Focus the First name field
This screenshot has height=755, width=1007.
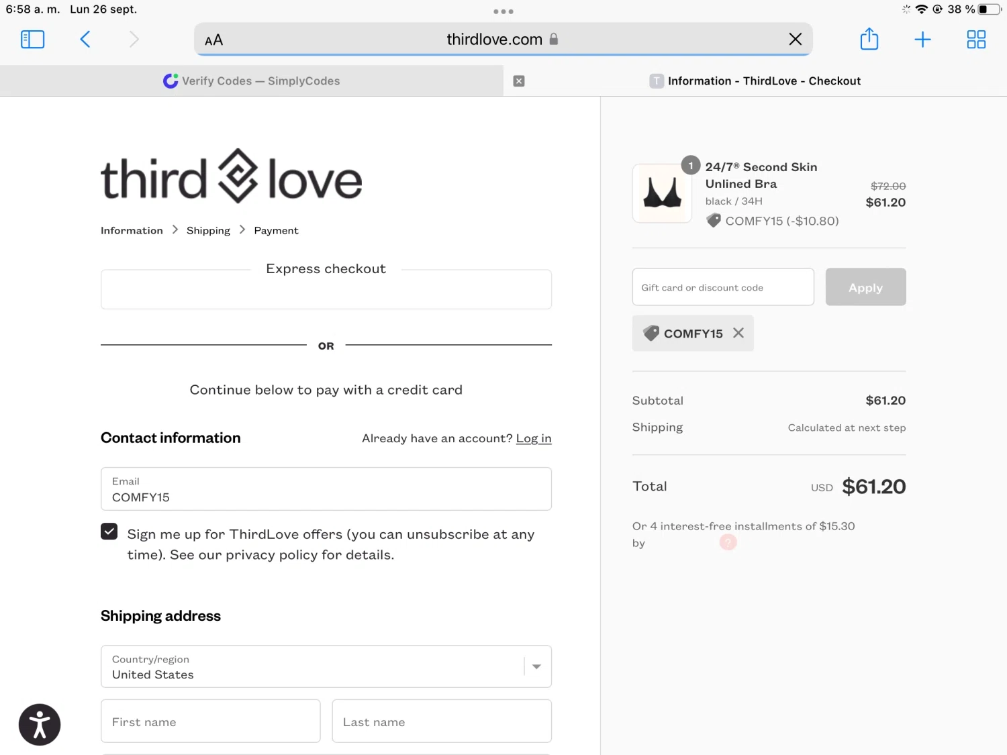211,721
